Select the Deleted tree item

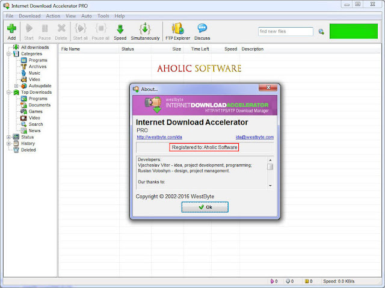coord(28,150)
